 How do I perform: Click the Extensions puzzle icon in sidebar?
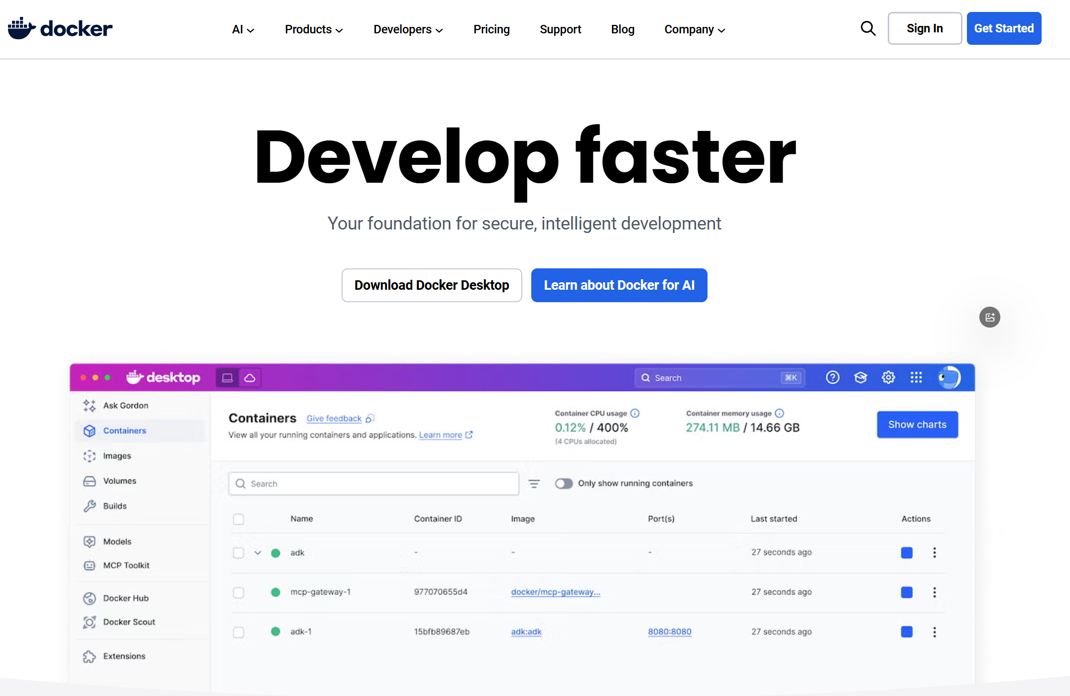click(90, 657)
